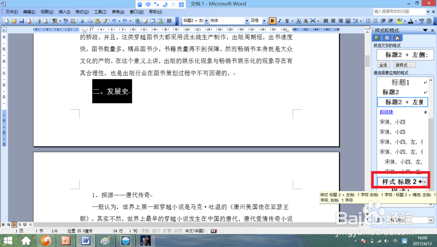Apply the 标题1 style from the list

tap(402, 82)
